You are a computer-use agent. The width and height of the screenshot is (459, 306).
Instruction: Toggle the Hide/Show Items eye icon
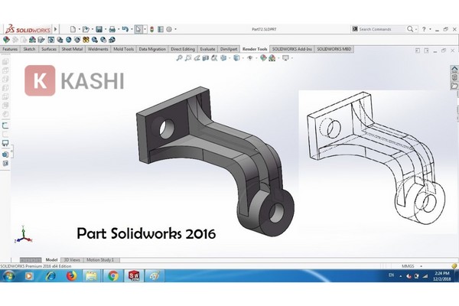point(249,58)
